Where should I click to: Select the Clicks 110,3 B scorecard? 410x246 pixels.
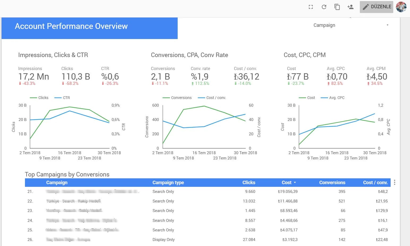[76, 76]
